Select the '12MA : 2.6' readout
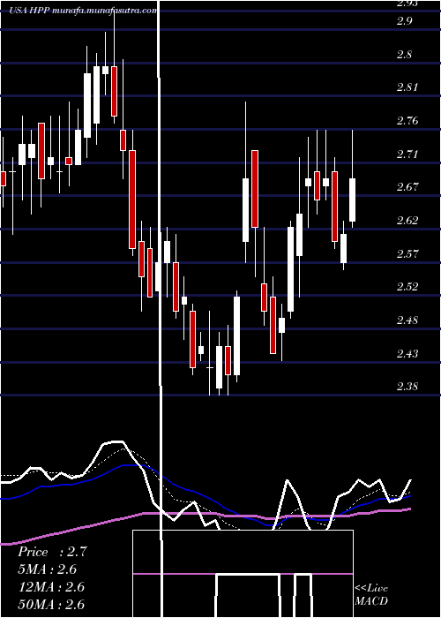This screenshot has width=441, height=618. [x=51, y=587]
